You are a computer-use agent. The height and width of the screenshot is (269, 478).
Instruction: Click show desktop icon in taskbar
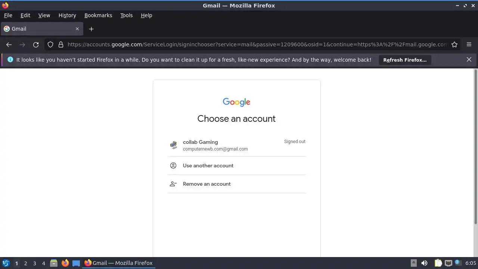[x=76, y=263]
